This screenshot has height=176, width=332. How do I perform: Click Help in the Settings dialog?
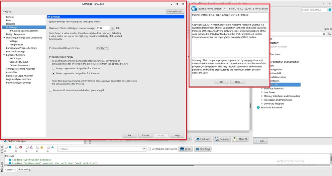(x=177, y=136)
